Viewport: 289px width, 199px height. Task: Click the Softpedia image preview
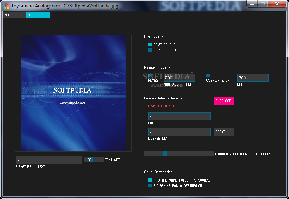pos(73,93)
